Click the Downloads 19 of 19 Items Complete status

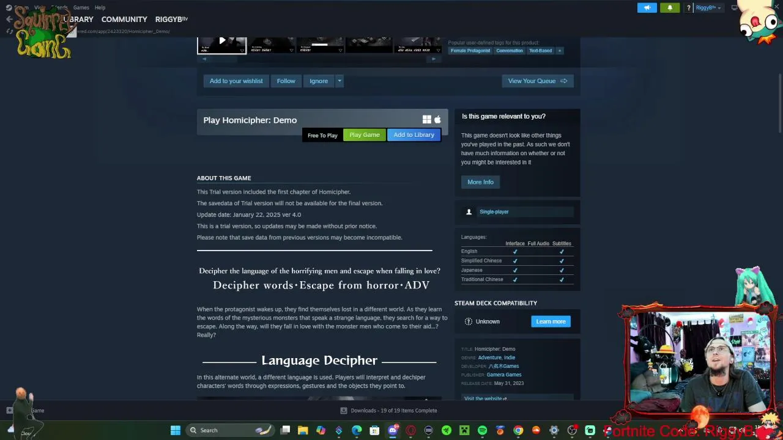(394, 411)
